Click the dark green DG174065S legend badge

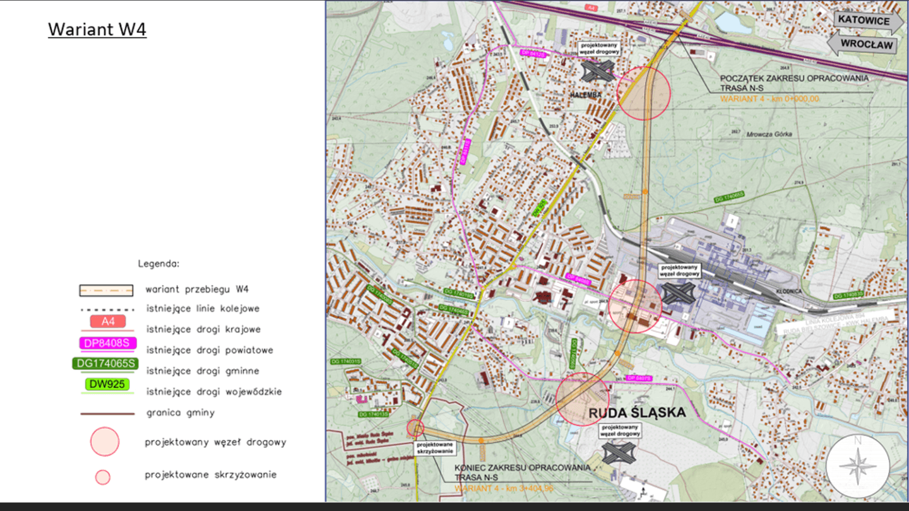[x=107, y=364]
